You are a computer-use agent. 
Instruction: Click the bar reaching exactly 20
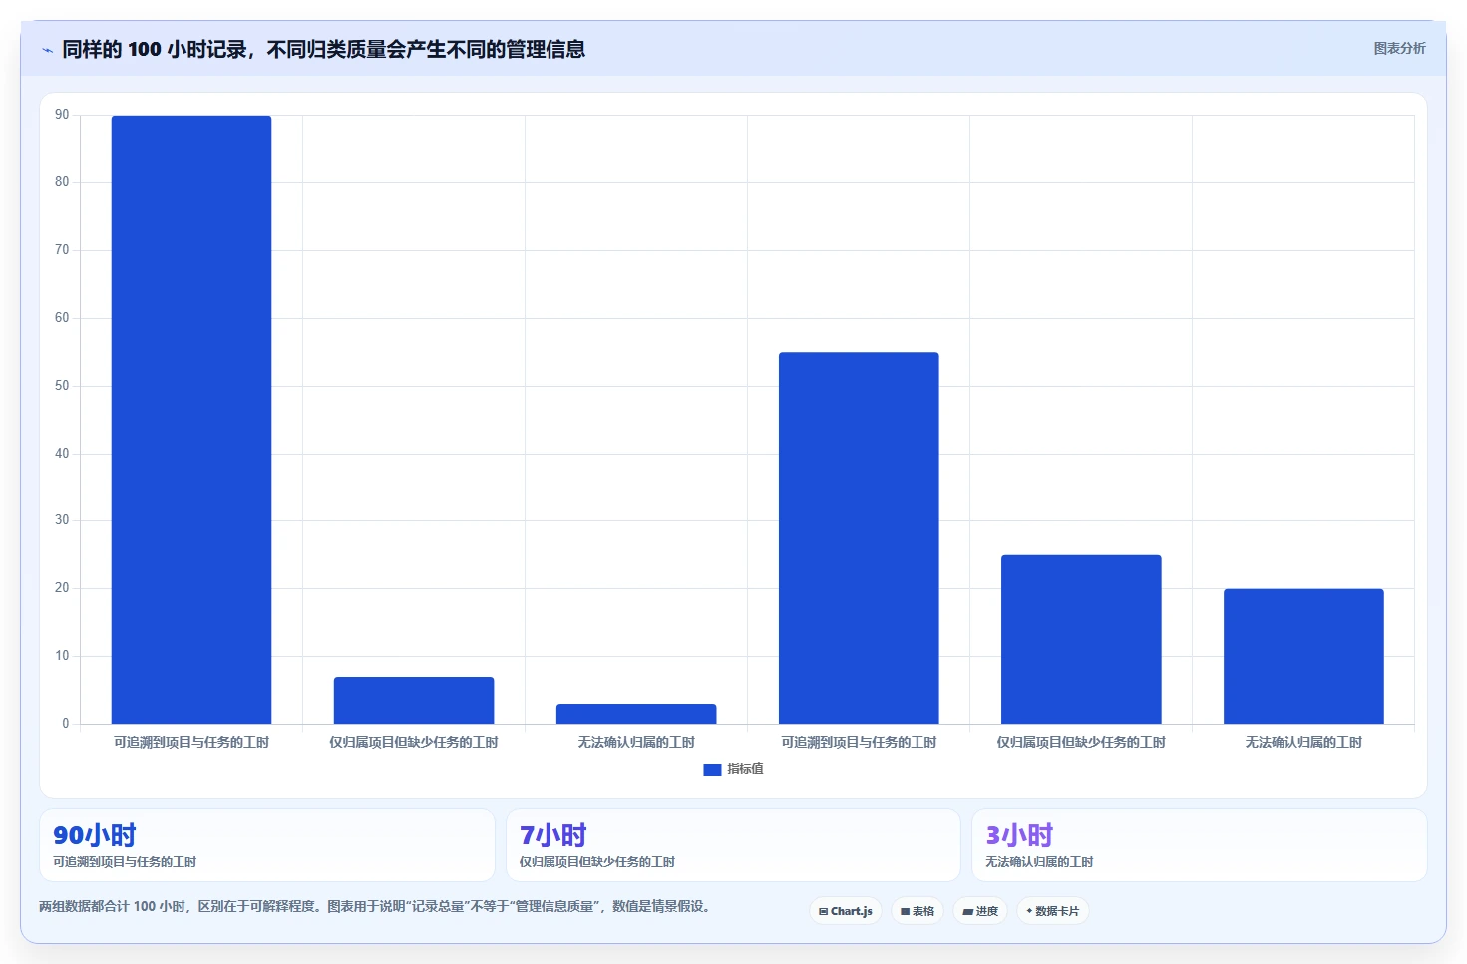coord(1303,656)
